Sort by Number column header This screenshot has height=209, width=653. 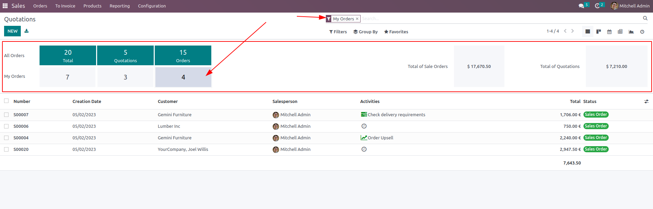pyautogui.click(x=22, y=101)
